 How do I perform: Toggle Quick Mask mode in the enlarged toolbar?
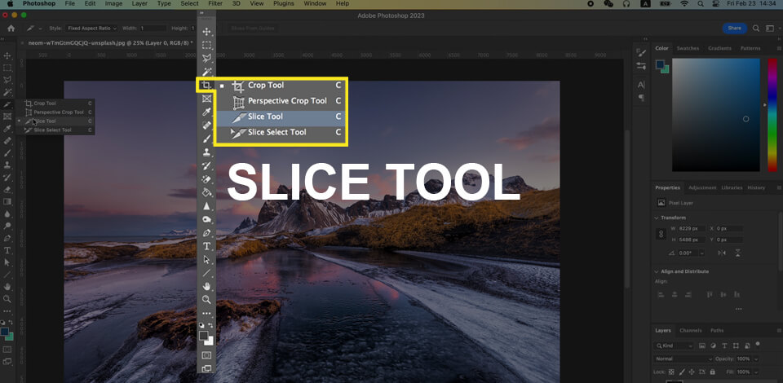[x=206, y=355]
